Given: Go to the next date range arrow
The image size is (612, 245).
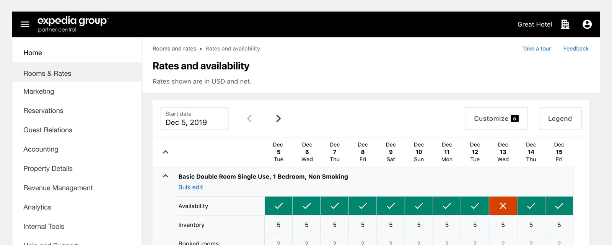Looking at the screenshot, I should pyautogui.click(x=278, y=118).
